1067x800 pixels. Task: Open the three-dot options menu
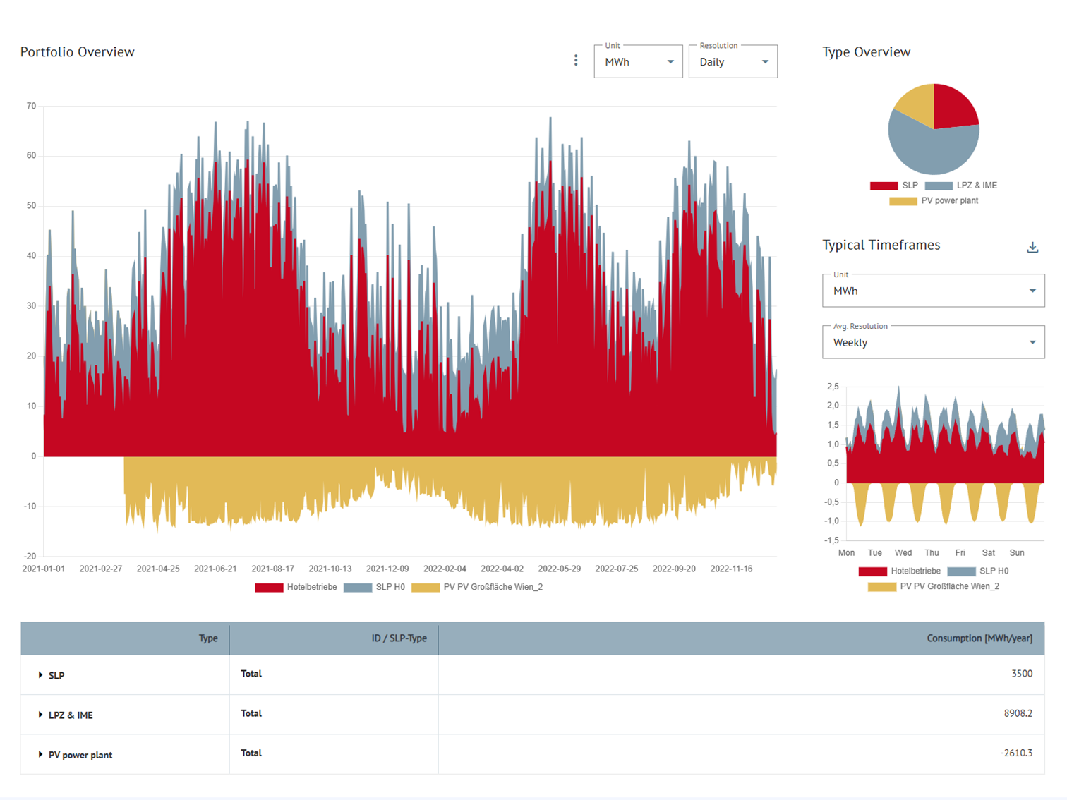[577, 60]
